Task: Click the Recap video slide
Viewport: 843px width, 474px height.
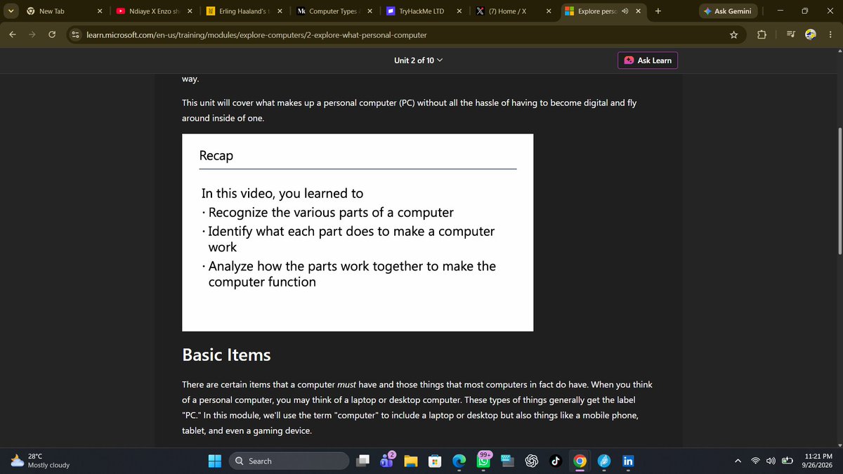Action: (x=358, y=232)
